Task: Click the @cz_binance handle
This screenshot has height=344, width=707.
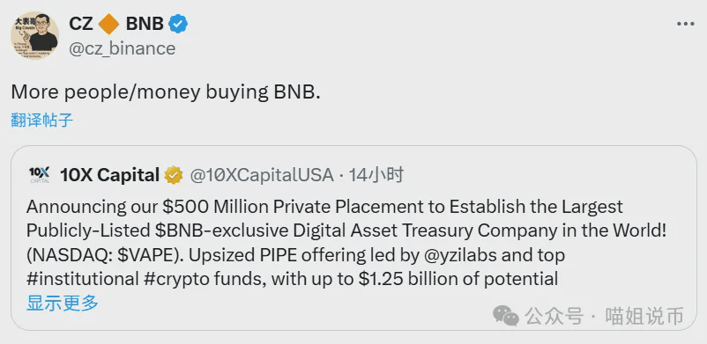Action: pyautogui.click(x=123, y=48)
